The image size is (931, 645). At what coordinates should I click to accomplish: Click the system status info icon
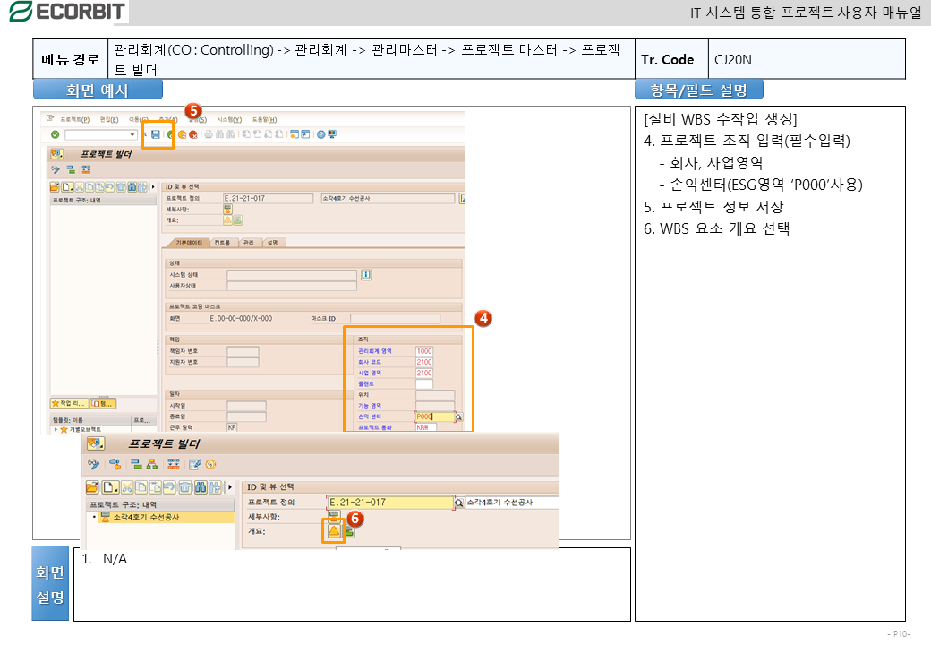click(366, 274)
